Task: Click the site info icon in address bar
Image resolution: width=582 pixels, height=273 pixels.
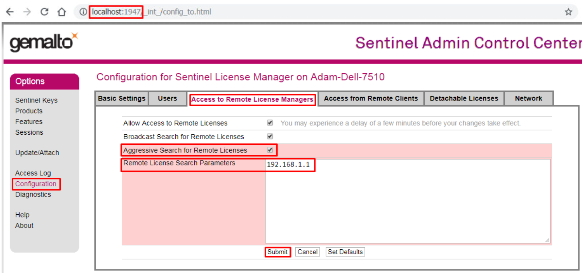Action: tap(83, 12)
